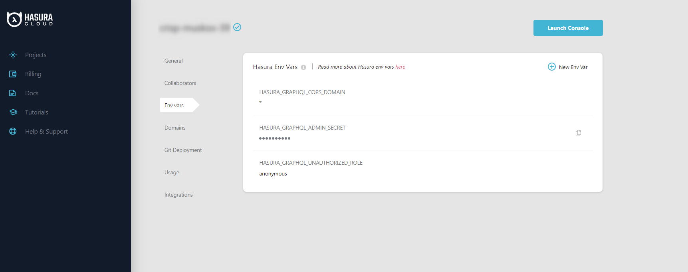Switch to the Usage tab
Image resolution: width=688 pixels, height=272 pixels.
[x=172, y=172]
